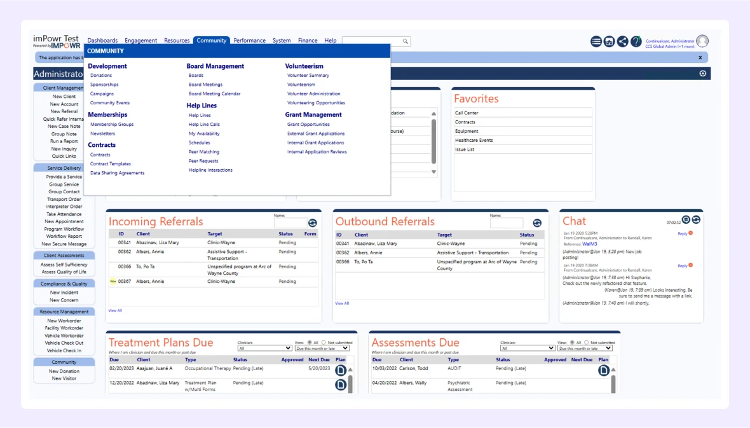The height and width of the screenshot is (428, 750).
Task: Open the Resources menu
Action: pos(177,41)
